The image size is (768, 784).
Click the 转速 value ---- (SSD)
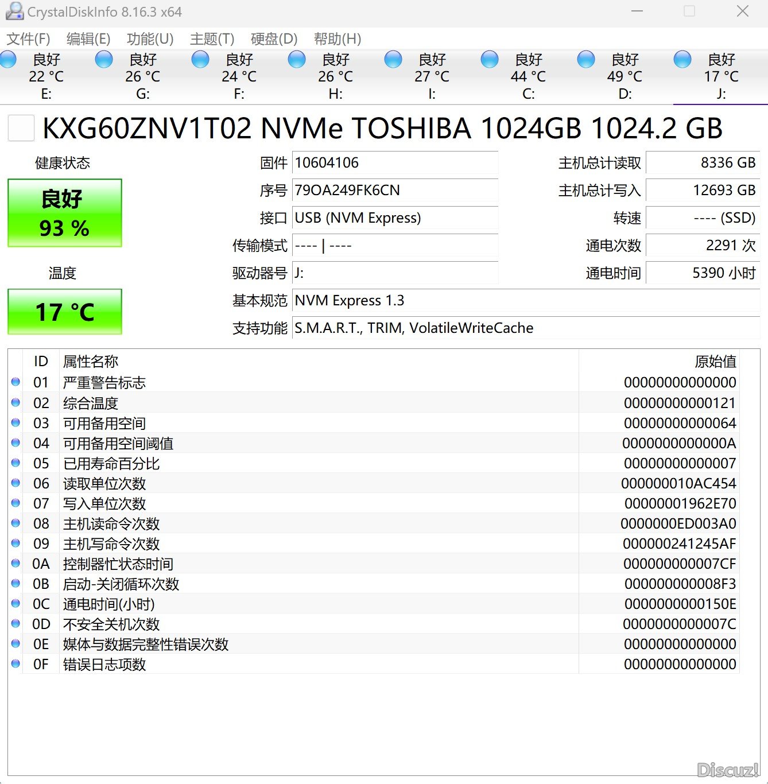[x=703, y=218]
